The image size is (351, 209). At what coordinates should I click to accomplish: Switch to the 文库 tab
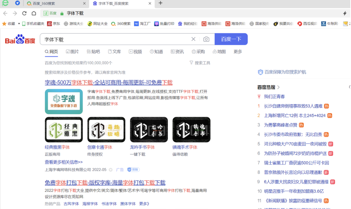[114, 52]
